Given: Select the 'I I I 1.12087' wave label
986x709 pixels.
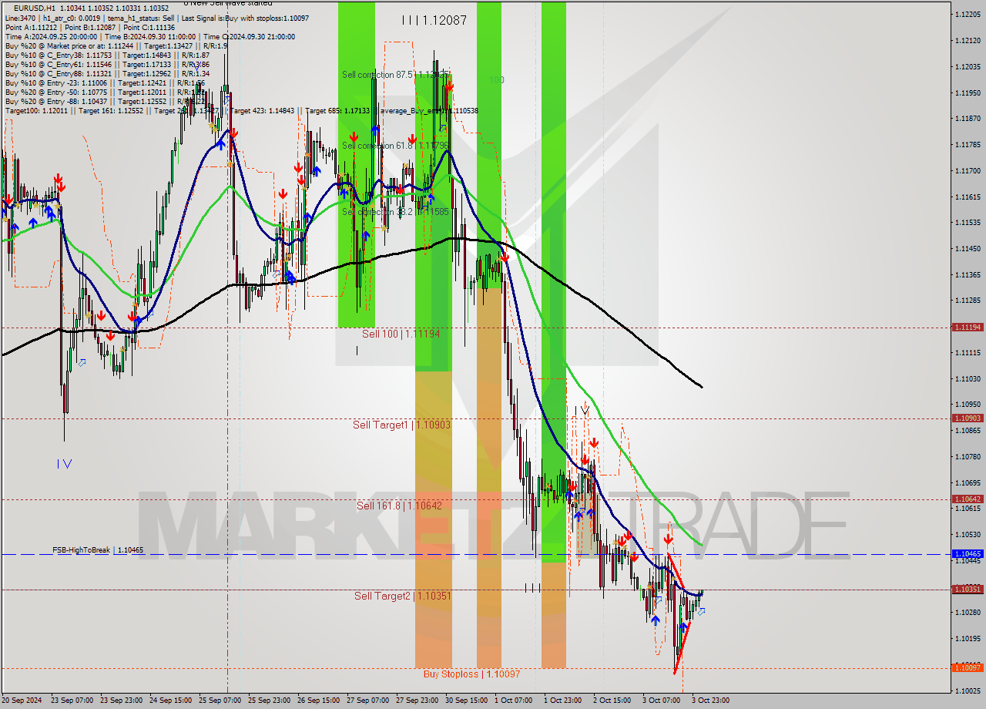Looking at the screenshot, I should tap(434, 21).
